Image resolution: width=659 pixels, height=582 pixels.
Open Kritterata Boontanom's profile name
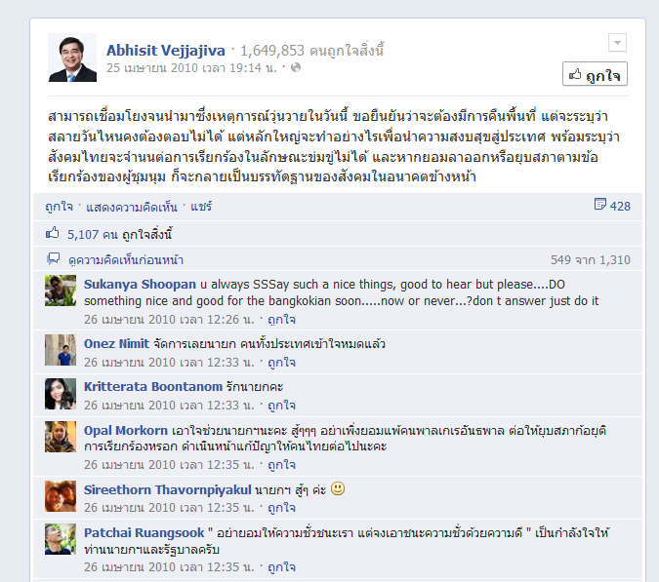point(153,386)
